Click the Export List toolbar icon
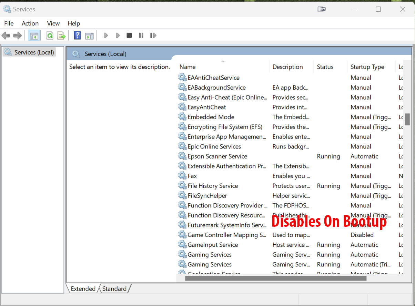The height and width of the screenshot is (306, 415). click(x=61, y=35)
